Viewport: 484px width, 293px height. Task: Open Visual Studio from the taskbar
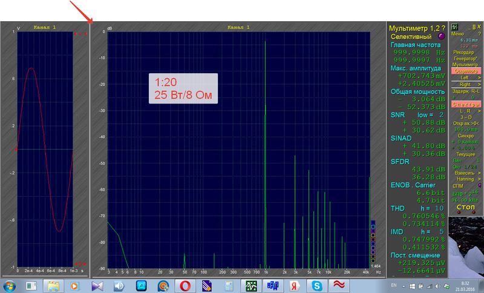[97, 286]
